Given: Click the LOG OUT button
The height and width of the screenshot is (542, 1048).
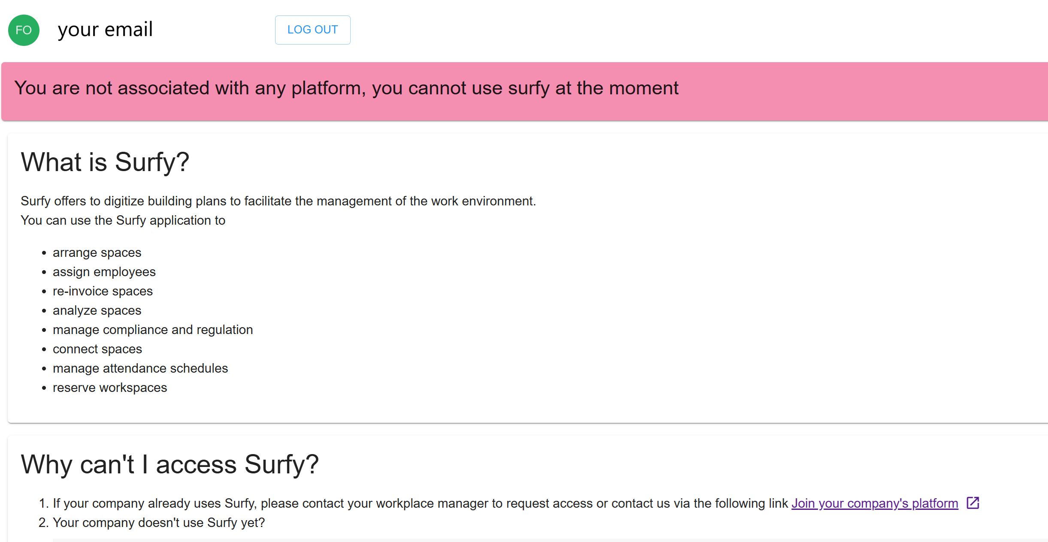Looking at the screenshot, I should [x=312, y=30].
